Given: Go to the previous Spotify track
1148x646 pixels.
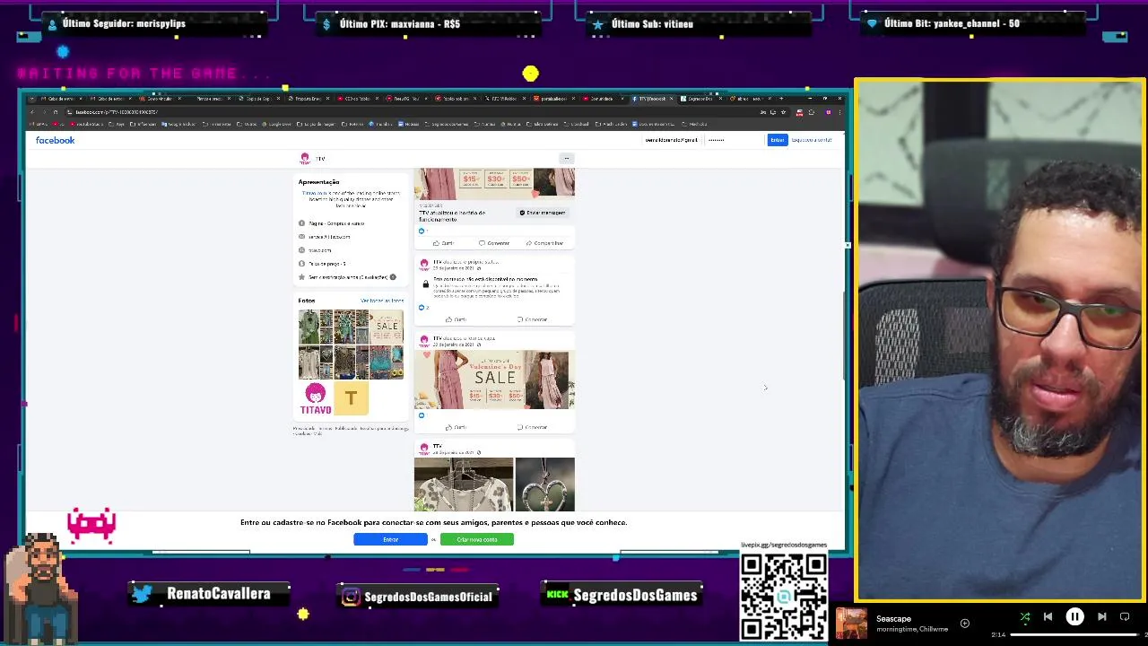Looking at the screenshot, I should [x=1048, y=617].
